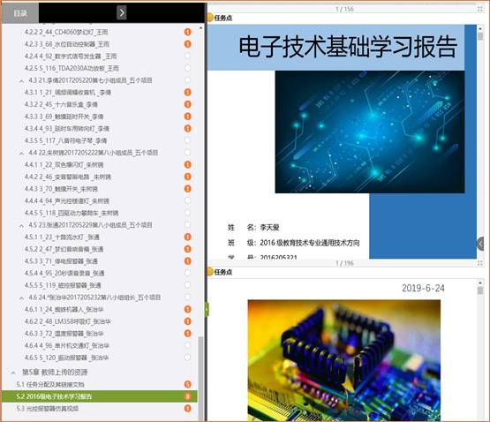Screen dimensions: 490x422
Task: Open item 4.5.4 4_95 20秒 recording
Action: [x=64, y=273]
